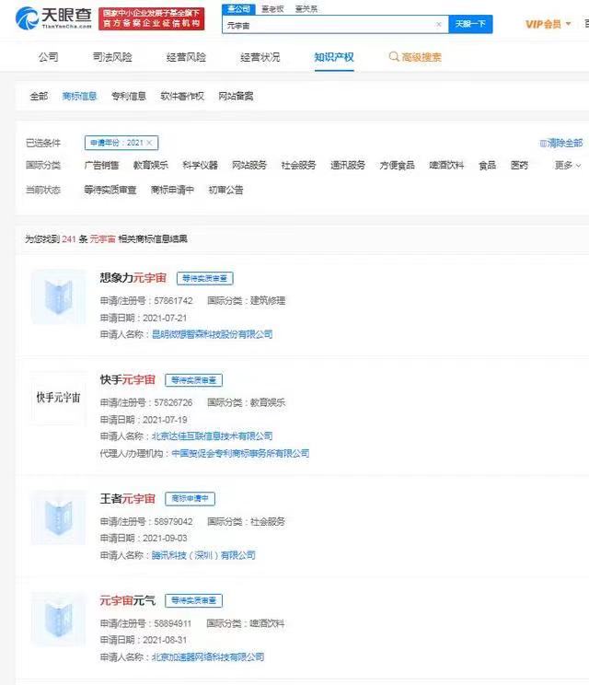The width and height of the screenshot is (589, 685).
Task: Open applicant 昆明微想智森科技股份有限公司
Action: pyautogui.click(x=213, y=334)
